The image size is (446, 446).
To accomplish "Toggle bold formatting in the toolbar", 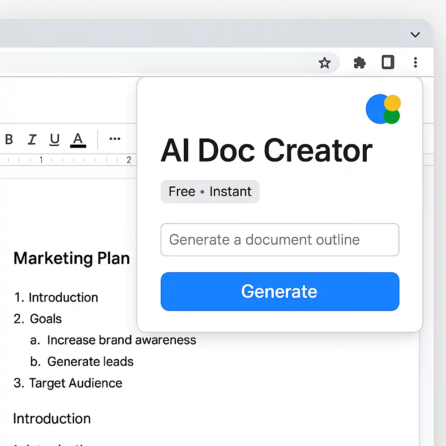I will coord(9,139).
